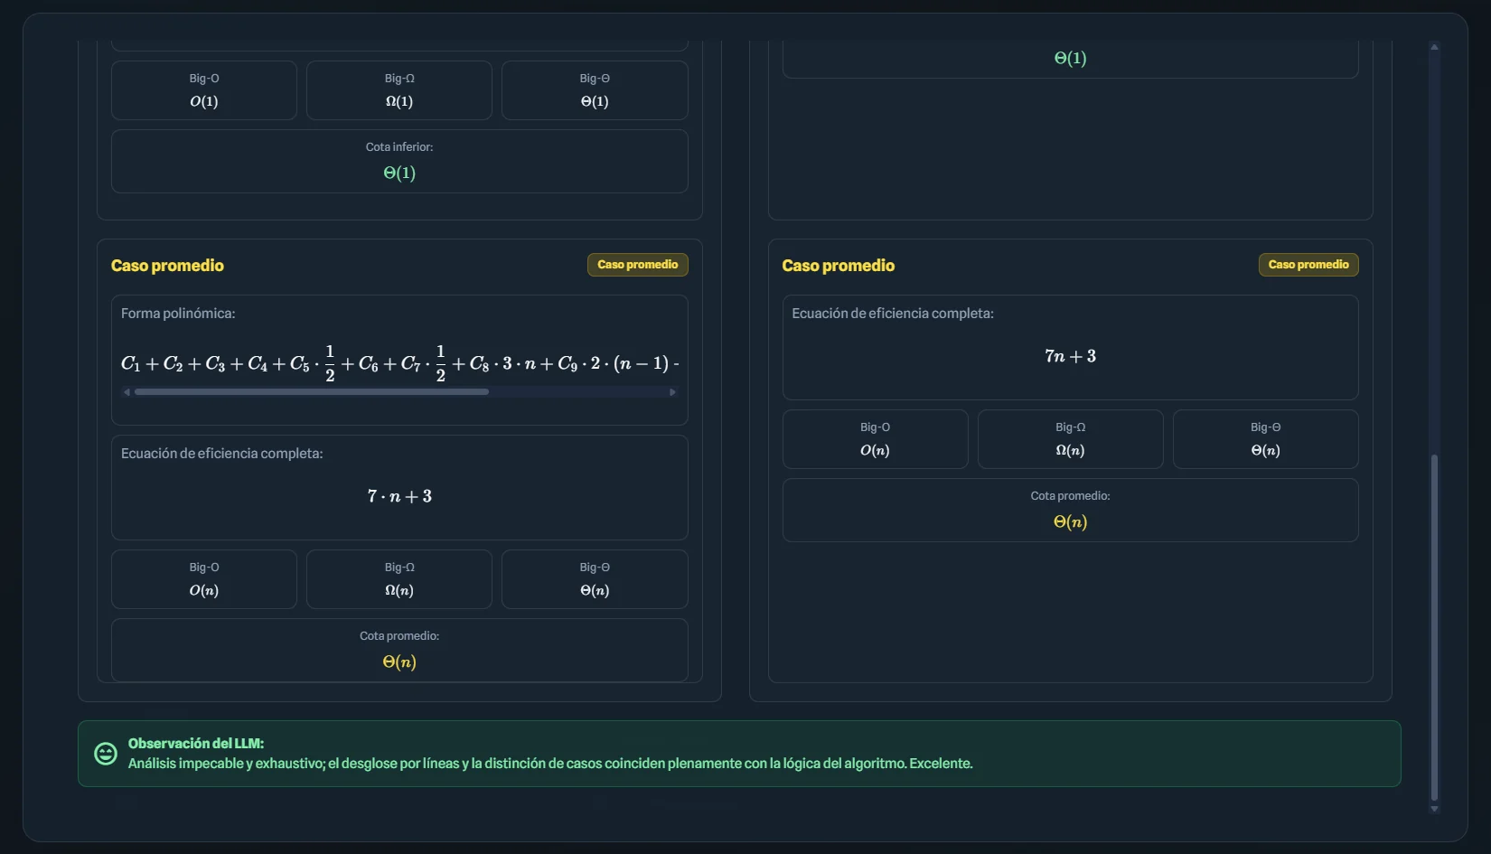Click the right panel Θ(n) Big-Θ card
This screenshot has height=854, width=1491.
click(x=1266, y=439)
